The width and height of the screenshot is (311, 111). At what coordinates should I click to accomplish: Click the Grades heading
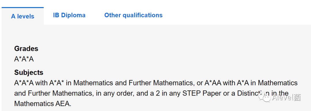26,49
